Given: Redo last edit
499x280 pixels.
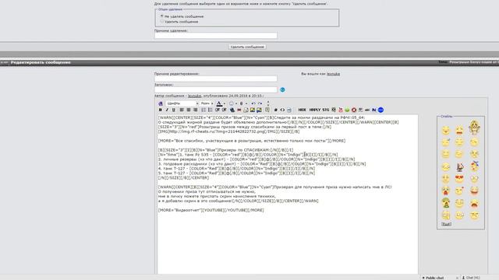Looking at the screenshot, I should (x=260, y=103).
